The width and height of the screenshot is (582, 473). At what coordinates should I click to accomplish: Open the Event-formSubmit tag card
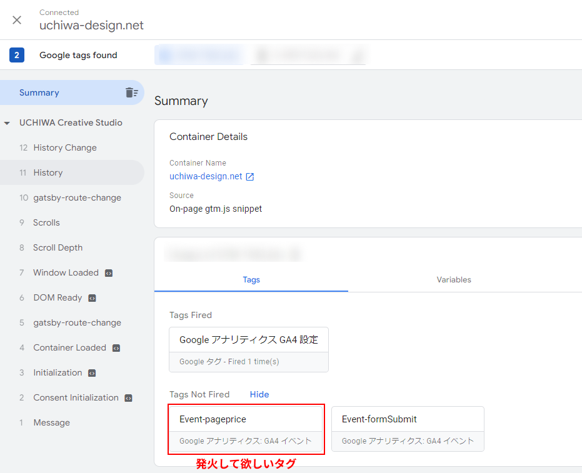click(x=408, y=429)
